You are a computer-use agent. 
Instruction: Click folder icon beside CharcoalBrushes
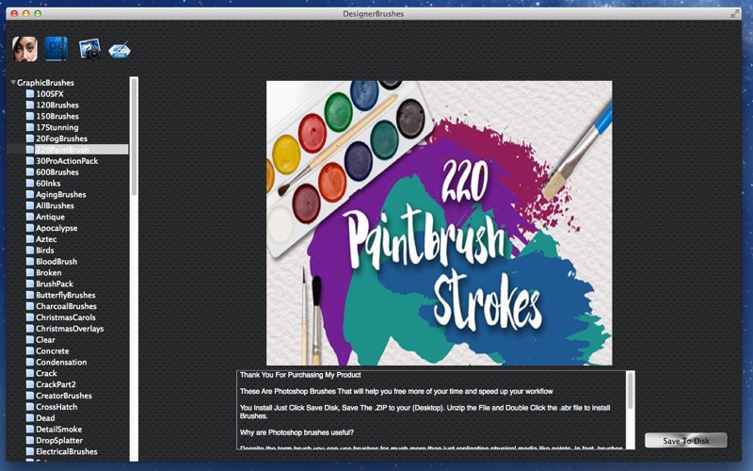30,306
